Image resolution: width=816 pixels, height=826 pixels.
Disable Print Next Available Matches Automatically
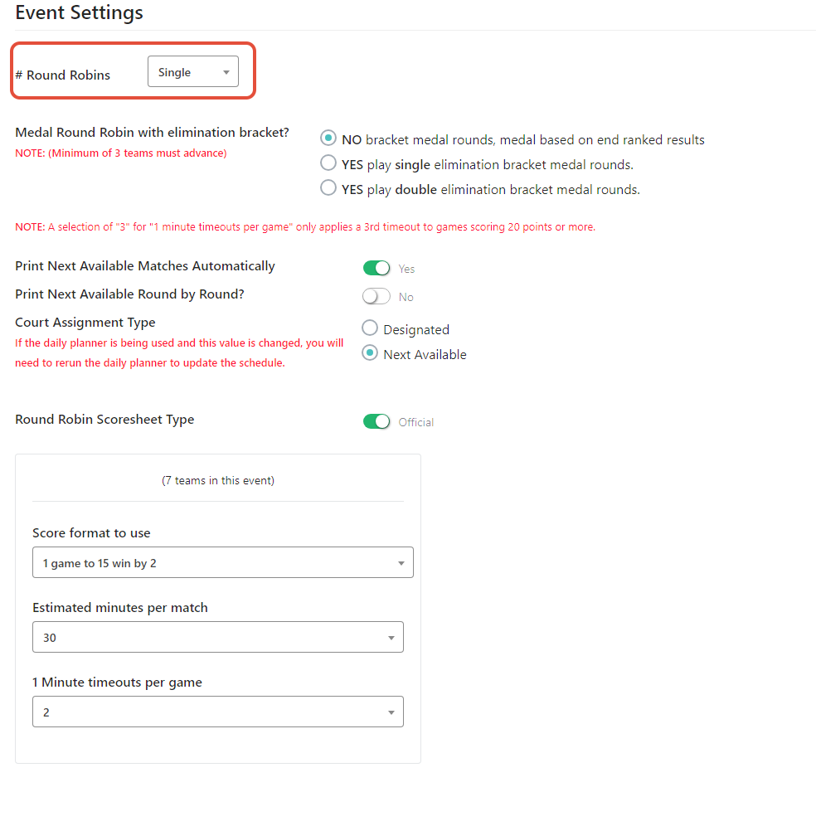(x=376, y=268)
